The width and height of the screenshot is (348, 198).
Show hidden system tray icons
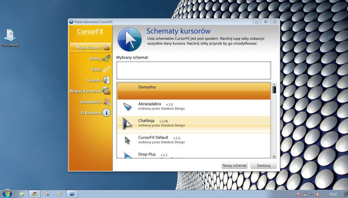292,194
